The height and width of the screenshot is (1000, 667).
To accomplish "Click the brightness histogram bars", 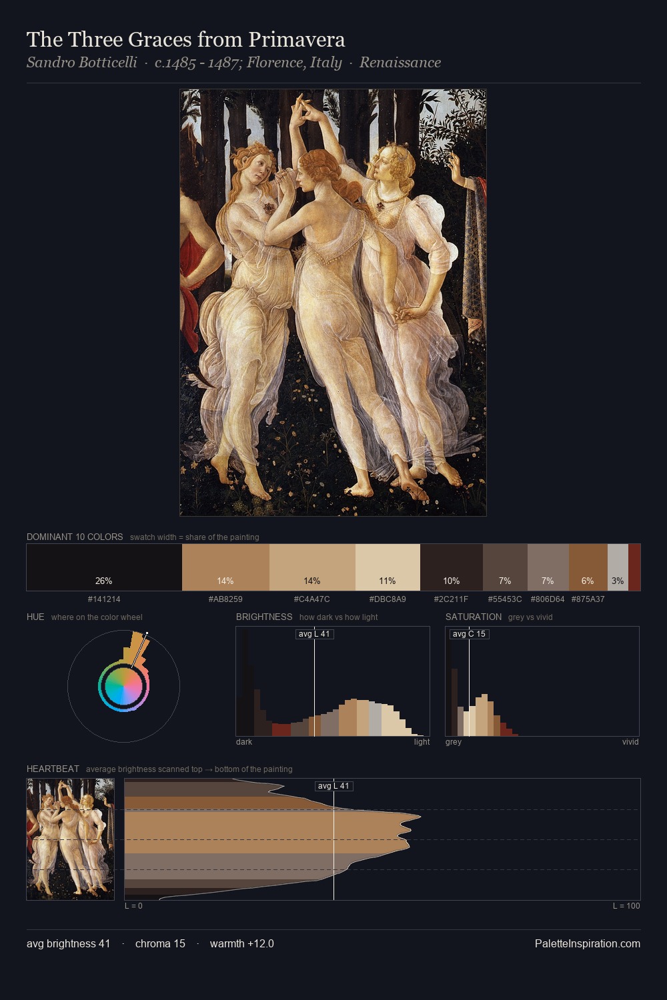I will click(333, 681).
